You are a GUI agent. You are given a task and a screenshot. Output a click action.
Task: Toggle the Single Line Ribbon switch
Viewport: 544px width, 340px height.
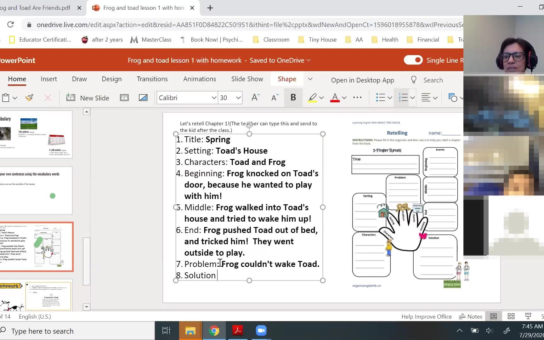tap(413, 60)
